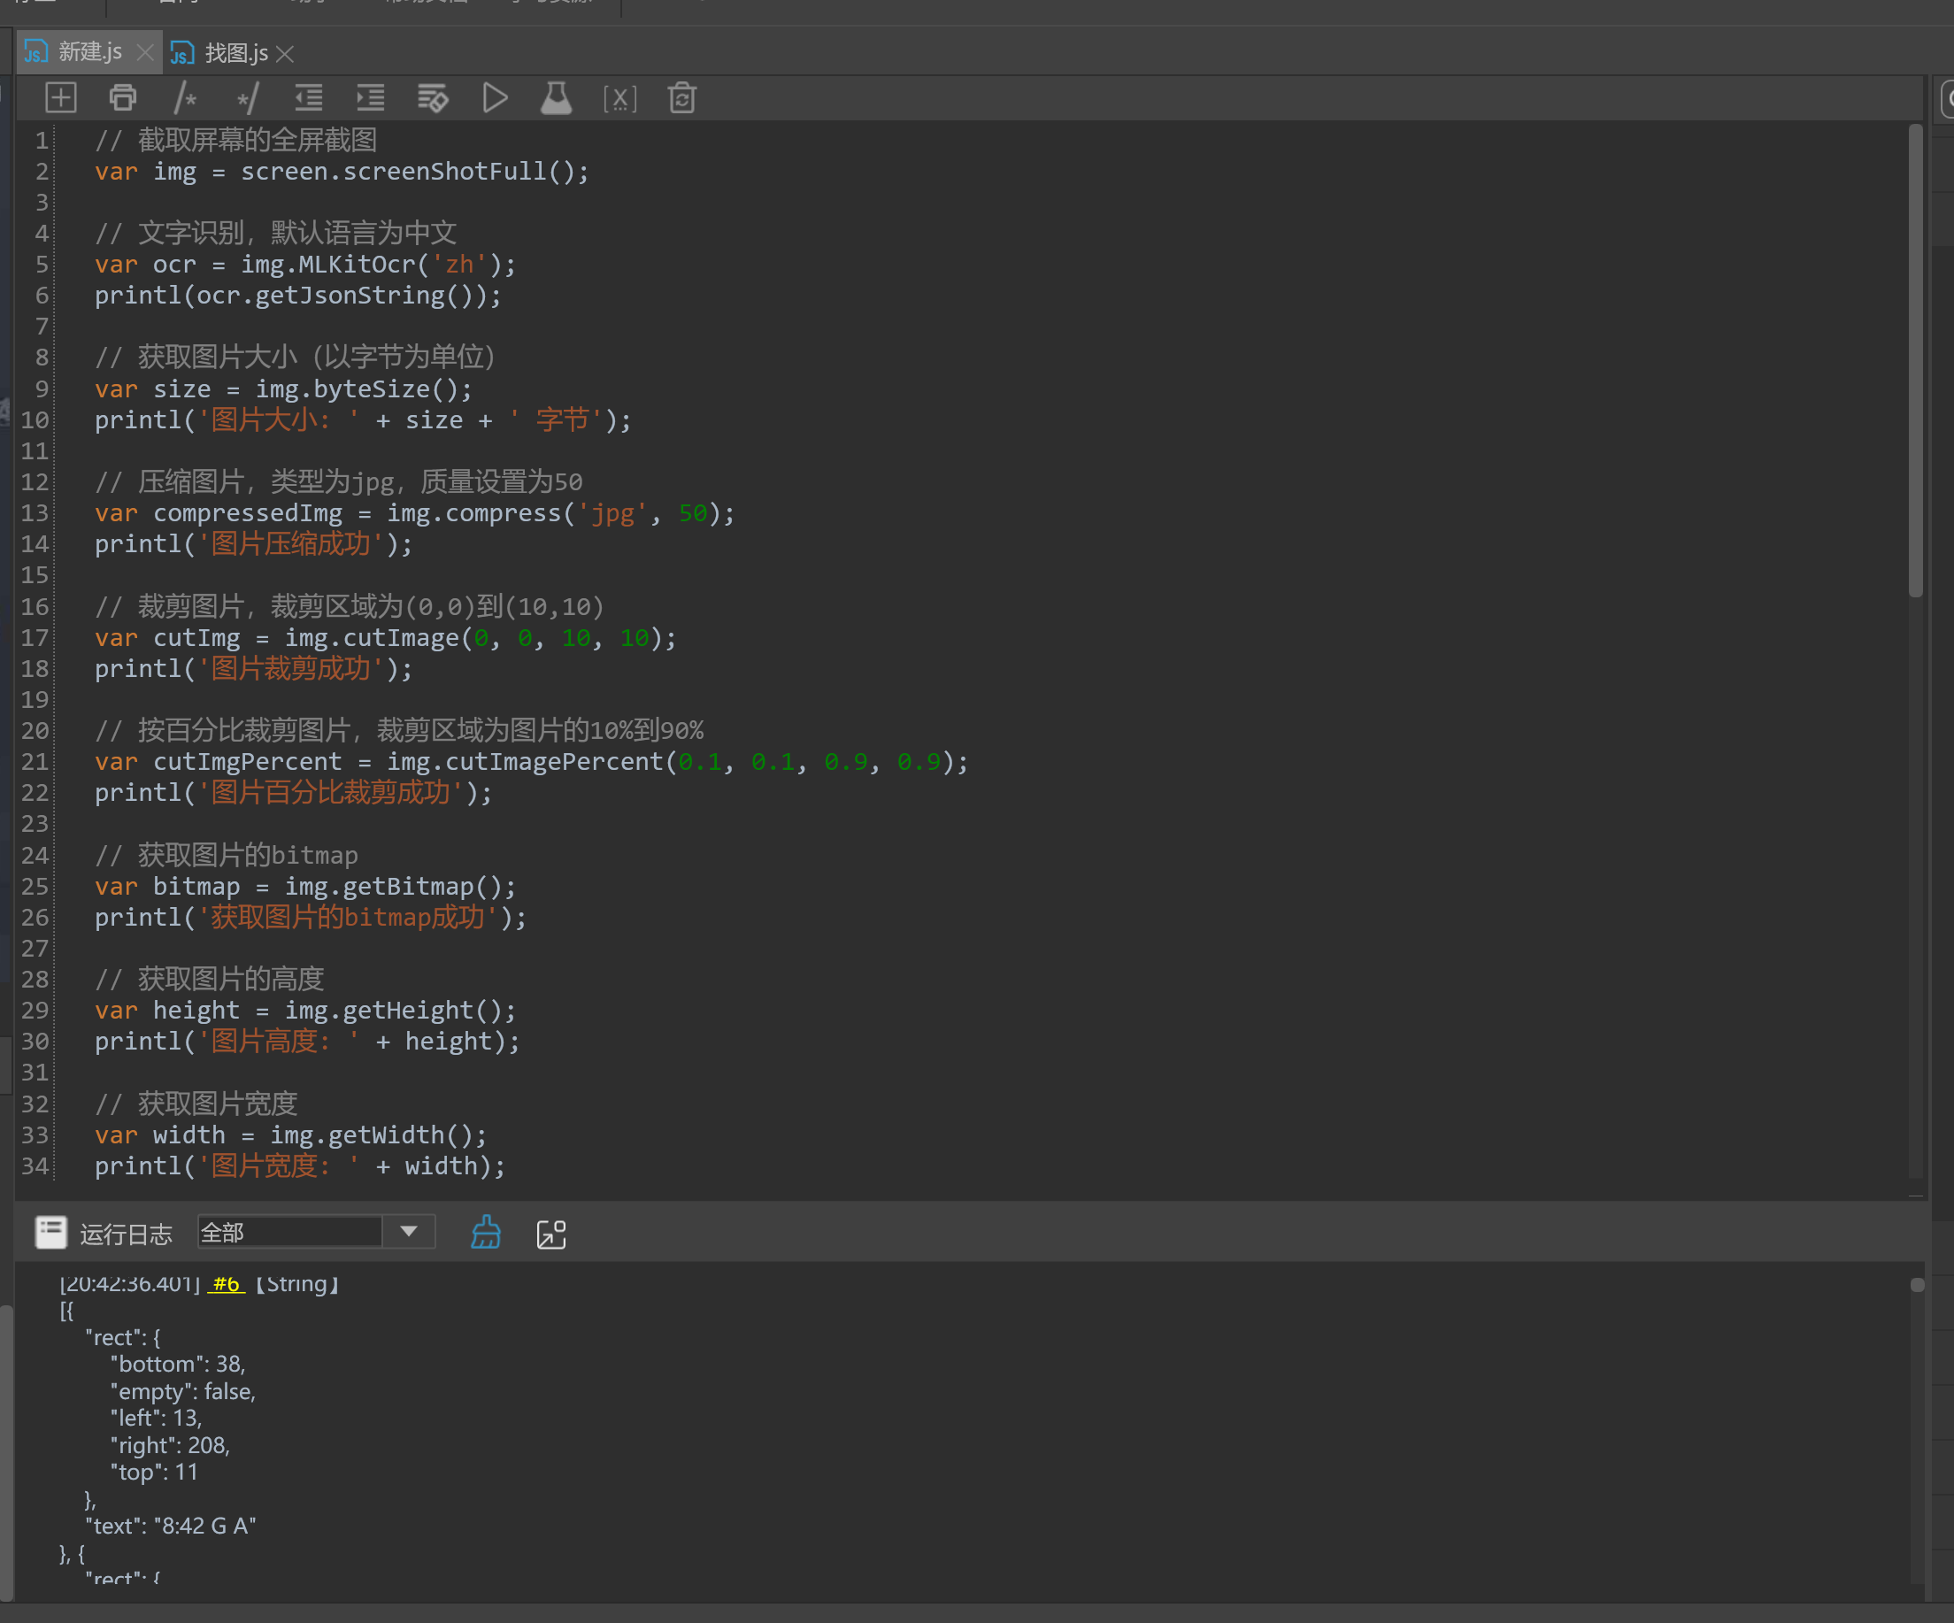Click the export log icon next to the broom
Screen dimensions: 1954x1623
(x=551, y=1234)
